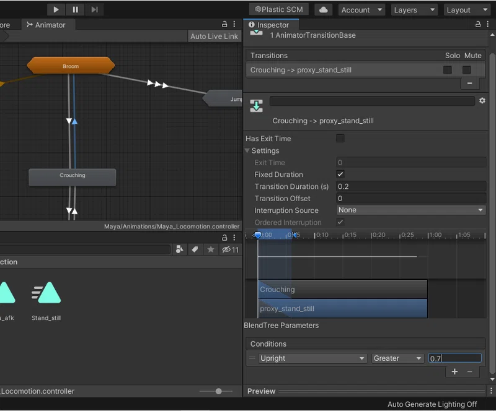
Task: Click the search by type icon
Action: (x=179, y=249)
